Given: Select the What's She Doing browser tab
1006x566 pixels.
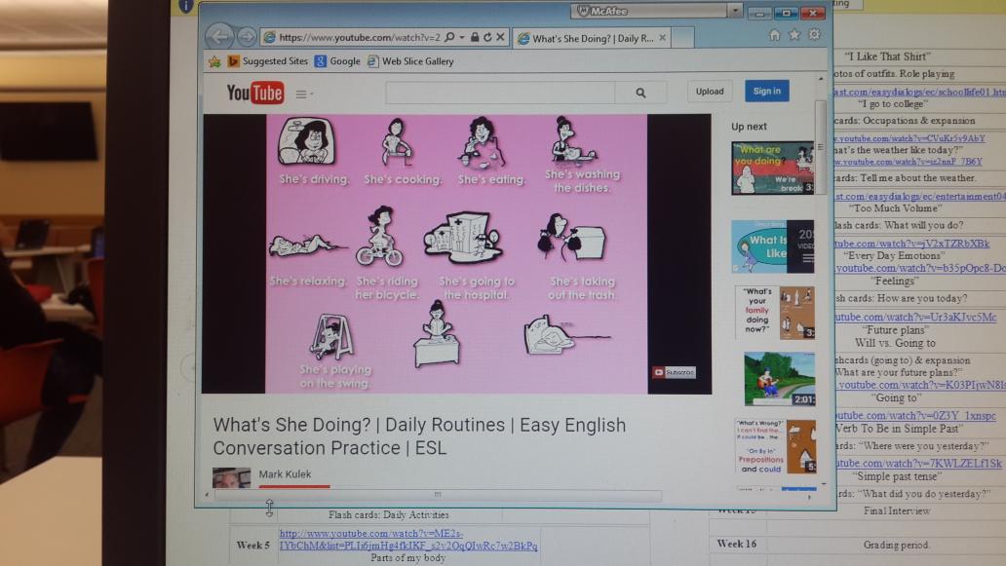Looking at the screenshot, I should [x=585, y=36].
